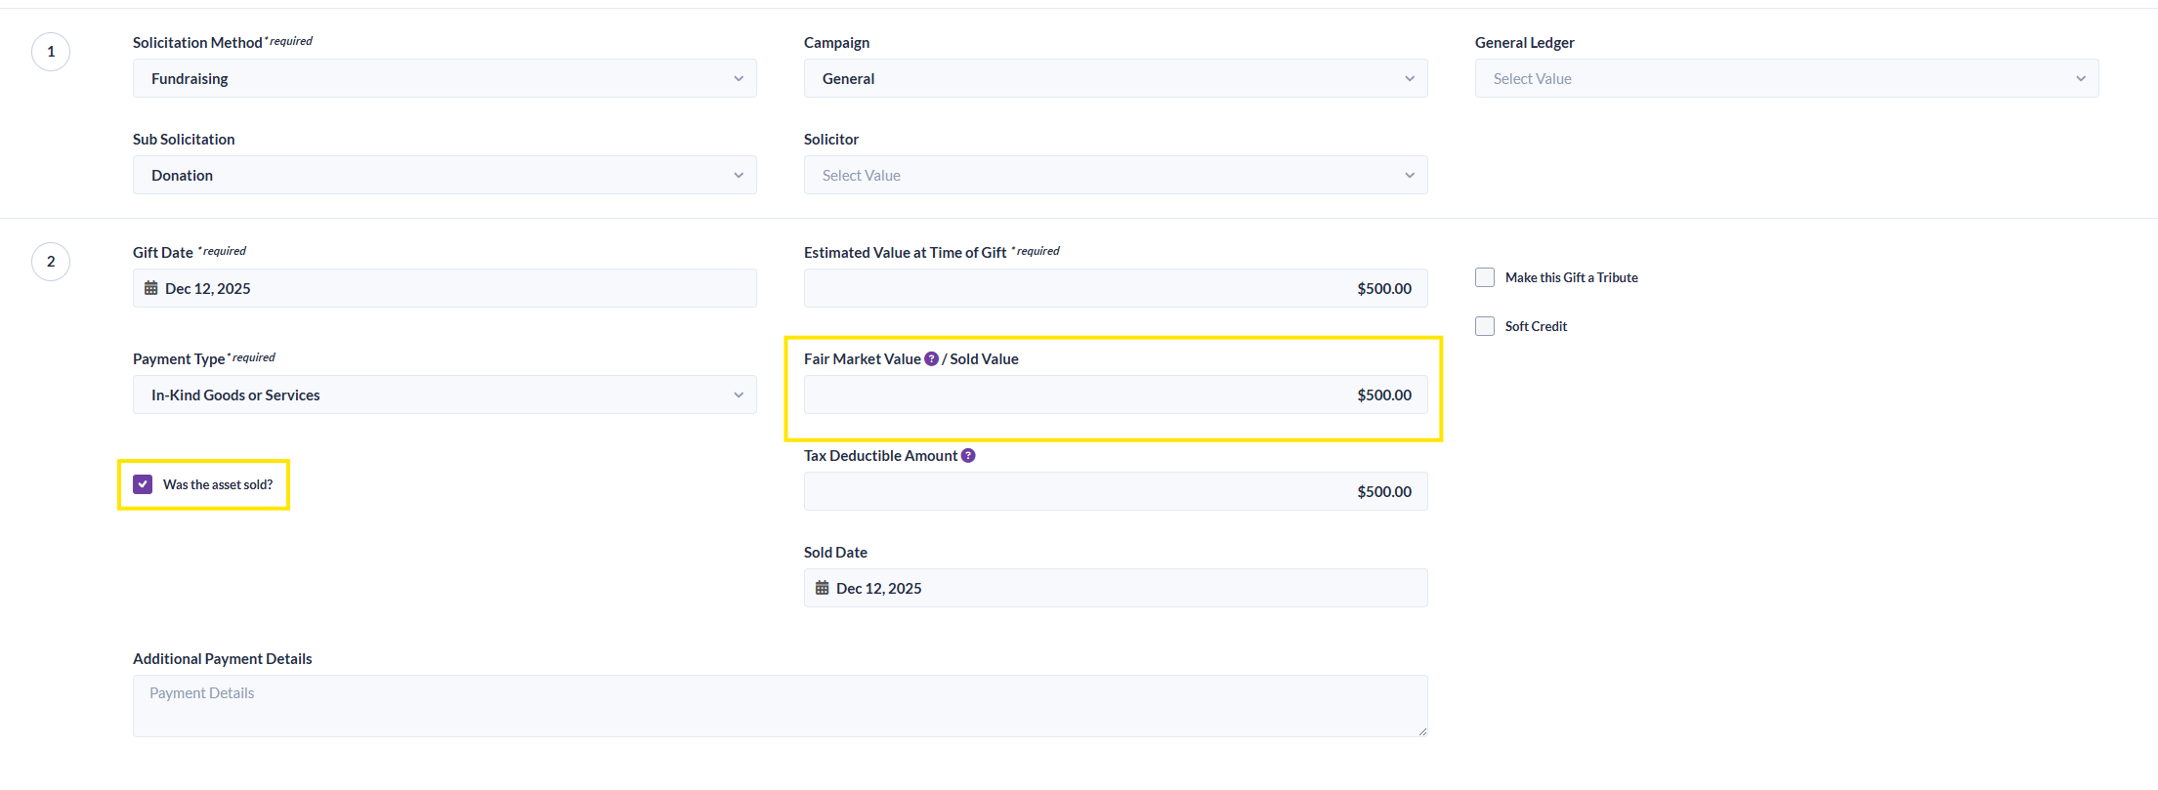Click Gift Date calendar icon
2158x790 pixels.
(151, 289)
